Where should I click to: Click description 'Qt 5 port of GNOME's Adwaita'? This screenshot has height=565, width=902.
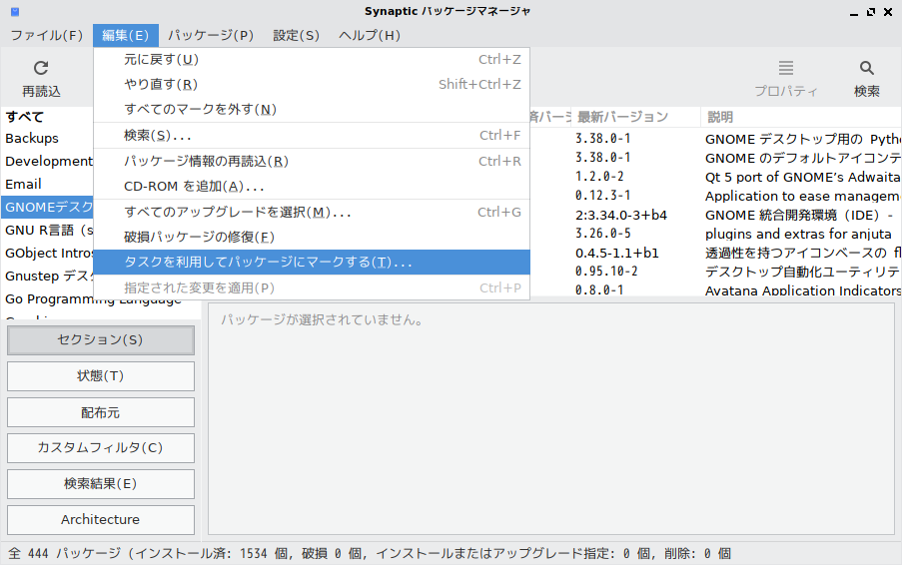(802, 178)
